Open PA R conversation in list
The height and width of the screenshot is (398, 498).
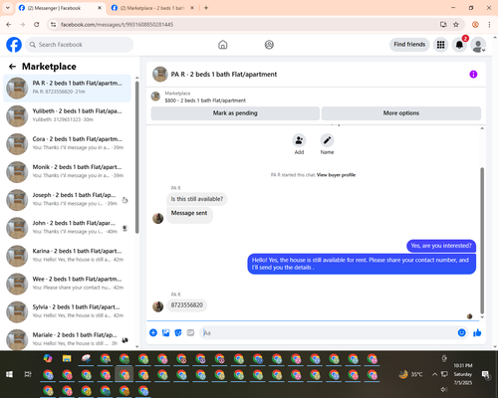[x=67, y=88]
